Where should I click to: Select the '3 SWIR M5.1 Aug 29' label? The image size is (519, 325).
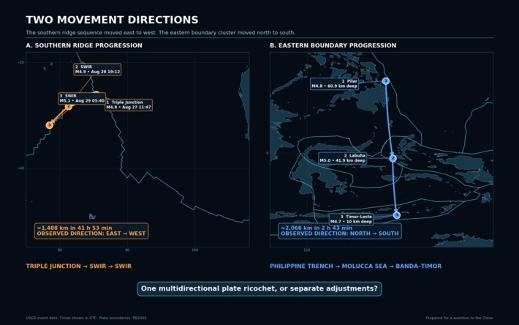(x=82, y=98)
